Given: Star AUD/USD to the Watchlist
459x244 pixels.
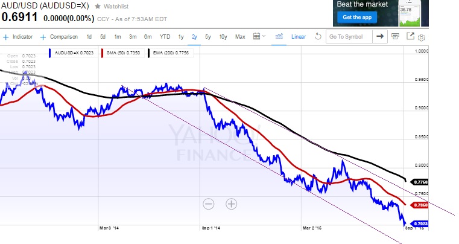Looking at the screenshot, I should pos(98,7).
